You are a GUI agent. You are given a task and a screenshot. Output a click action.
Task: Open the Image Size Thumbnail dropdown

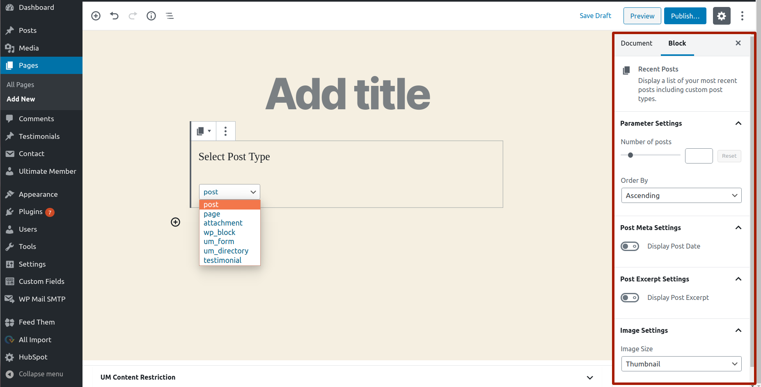tap(681, 364)
